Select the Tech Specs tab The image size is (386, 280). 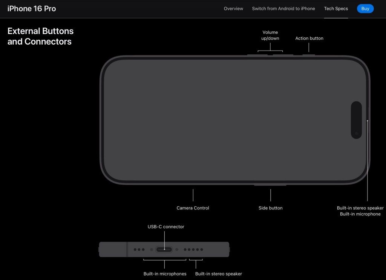tap(336, 9)
